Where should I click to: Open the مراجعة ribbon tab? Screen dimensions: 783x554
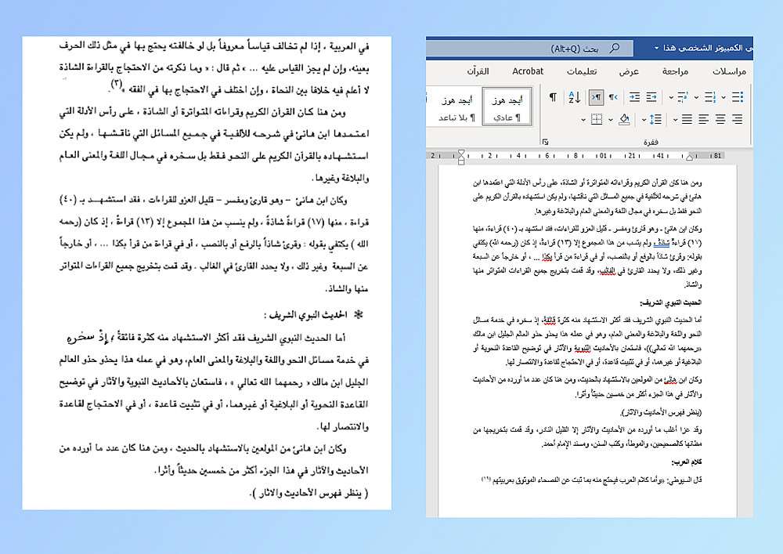point(675,71)
